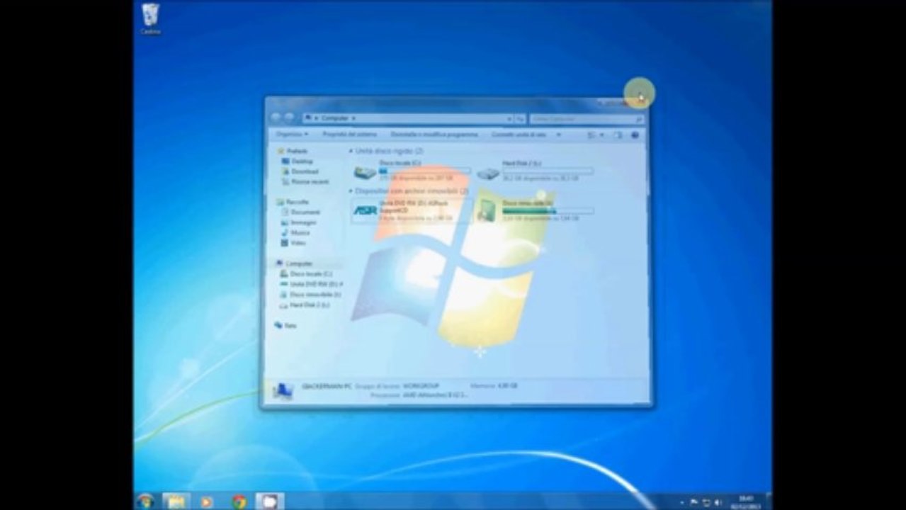Change view icon in Explorer toolbar
Screen dimensions: 906x510
(592, 135)
